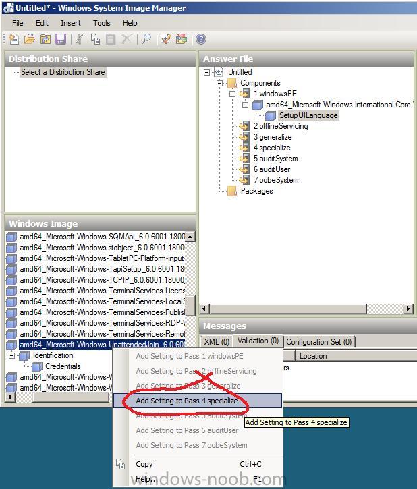Switch to the Configuration Set (0) tab
This screenshot has height=489, width=417.
coord(318,342)
